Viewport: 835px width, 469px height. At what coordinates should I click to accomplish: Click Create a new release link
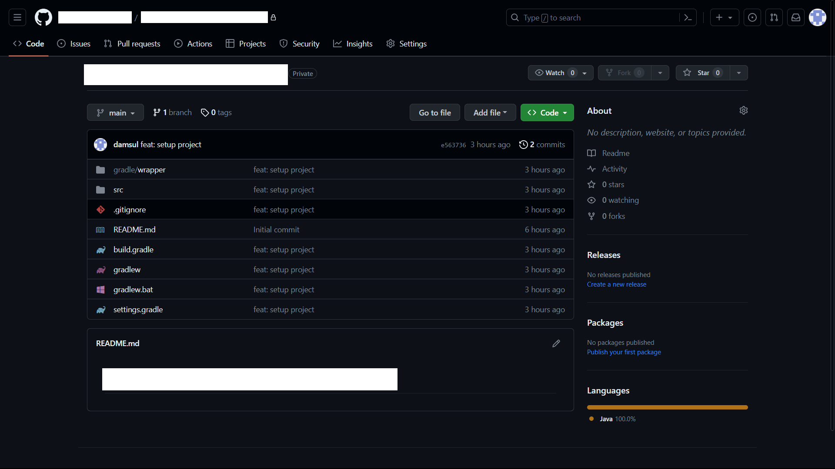(616, 284)
